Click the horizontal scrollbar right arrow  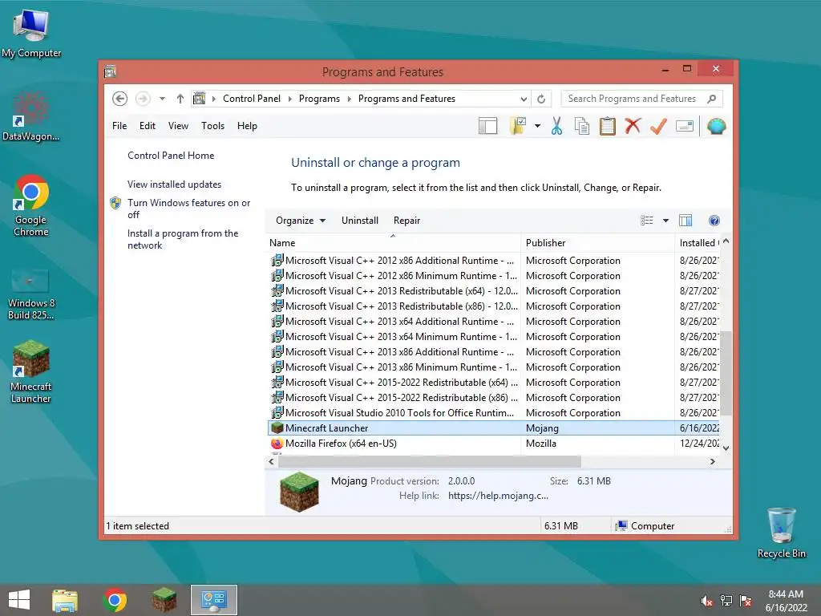point(712,461)
